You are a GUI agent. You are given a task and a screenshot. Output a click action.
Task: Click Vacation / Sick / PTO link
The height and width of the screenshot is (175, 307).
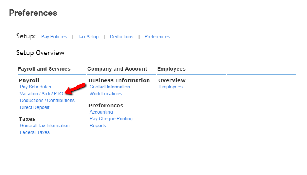(41, 94)
